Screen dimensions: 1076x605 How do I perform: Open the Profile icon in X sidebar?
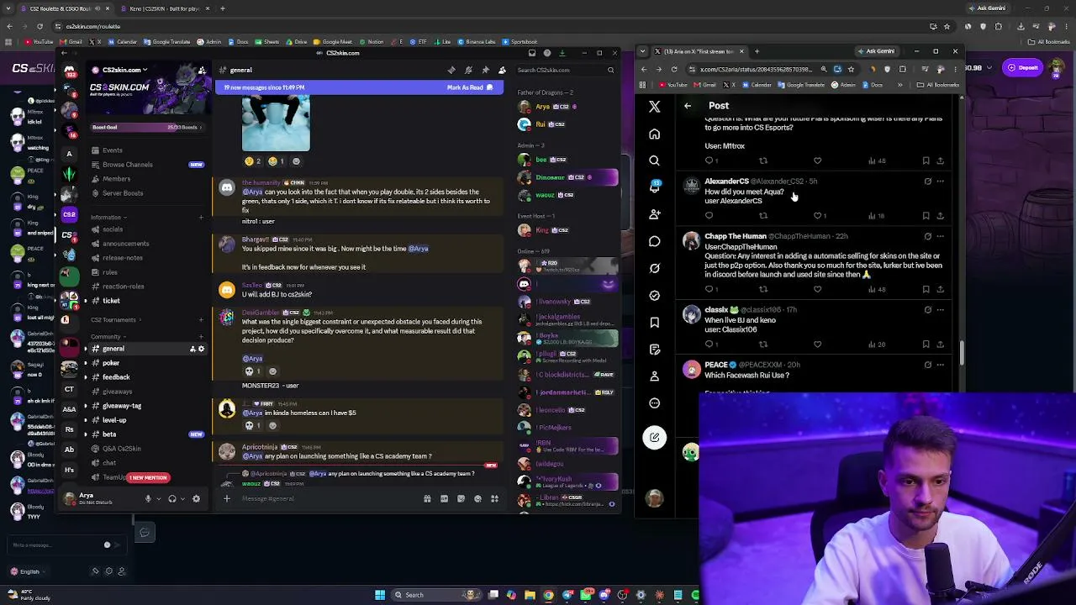tap(655, 376)
